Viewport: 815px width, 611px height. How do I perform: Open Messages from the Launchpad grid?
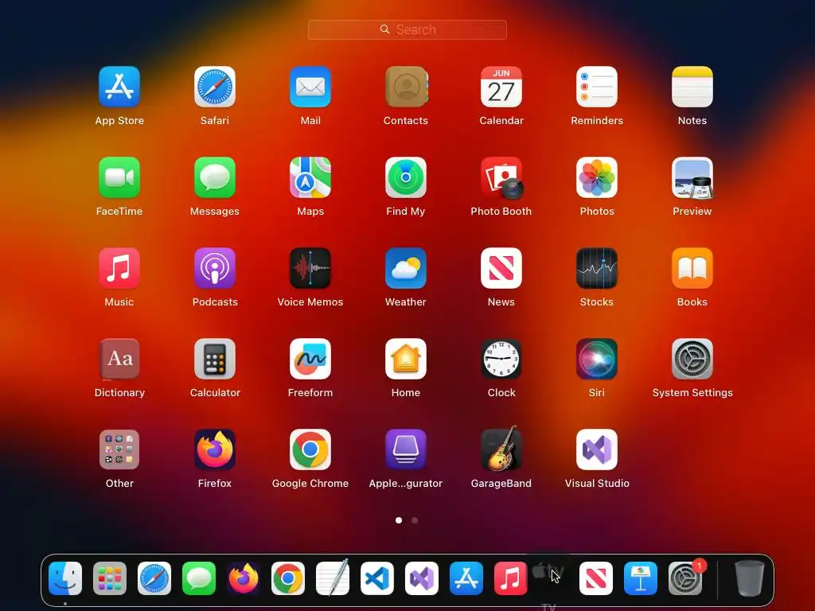pos(215,177)
